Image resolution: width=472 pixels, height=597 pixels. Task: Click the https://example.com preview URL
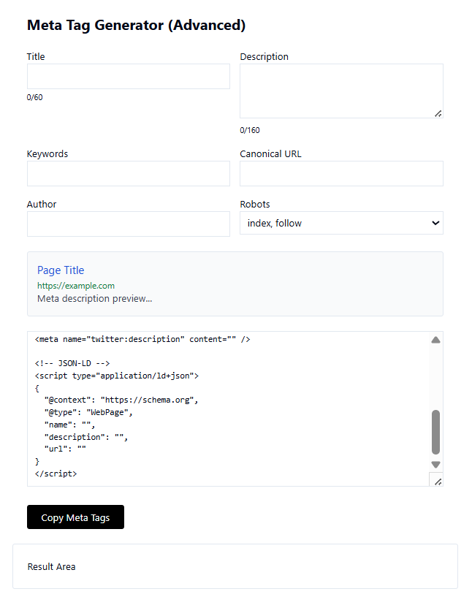(76, 286)
